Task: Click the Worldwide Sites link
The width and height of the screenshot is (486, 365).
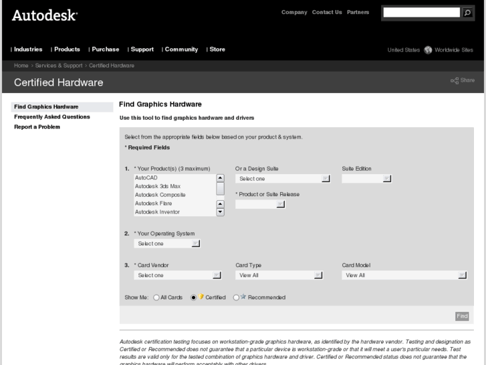Action: [454, 50]
